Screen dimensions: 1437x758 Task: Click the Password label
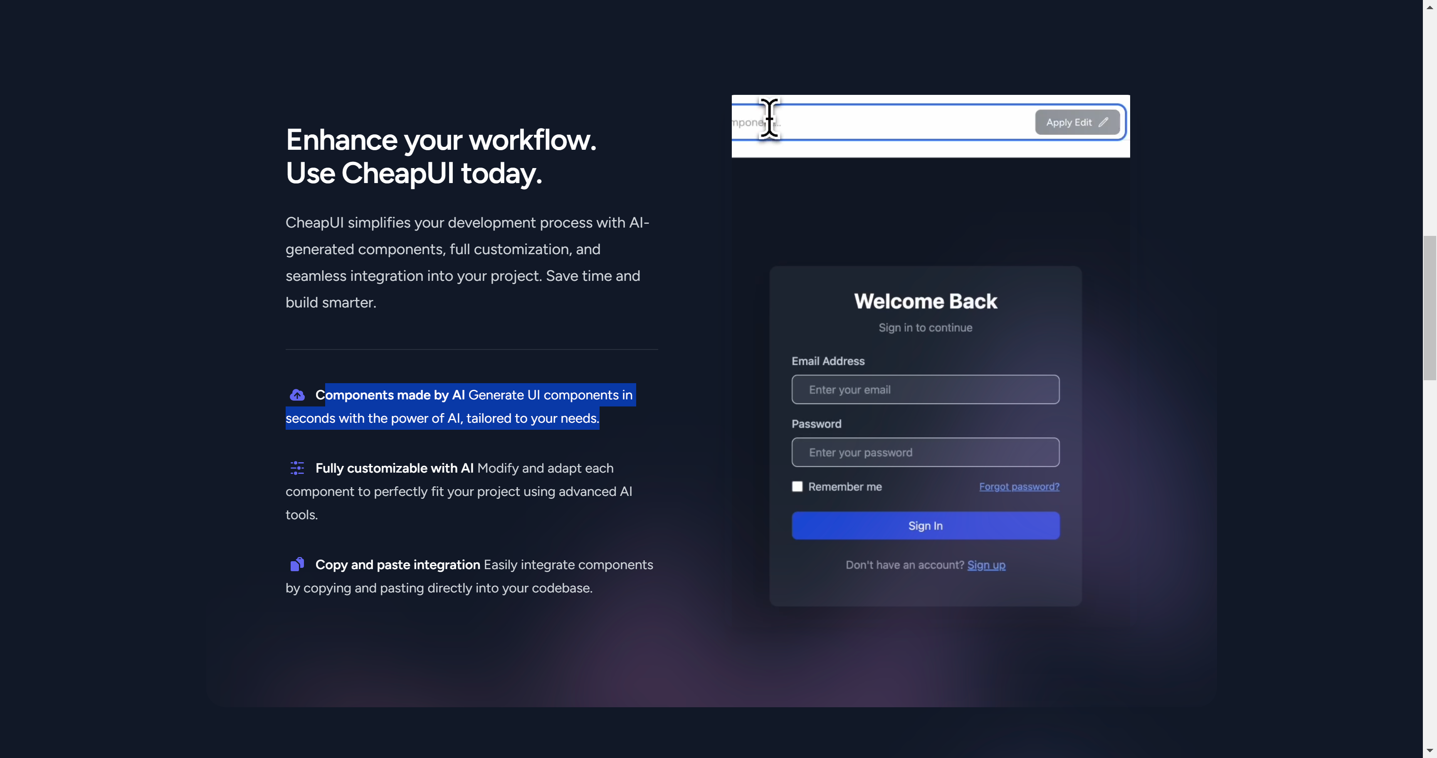[816, 424]
